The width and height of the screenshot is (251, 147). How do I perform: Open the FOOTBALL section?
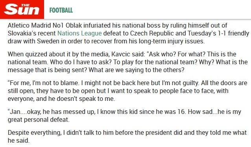[61, 10]
